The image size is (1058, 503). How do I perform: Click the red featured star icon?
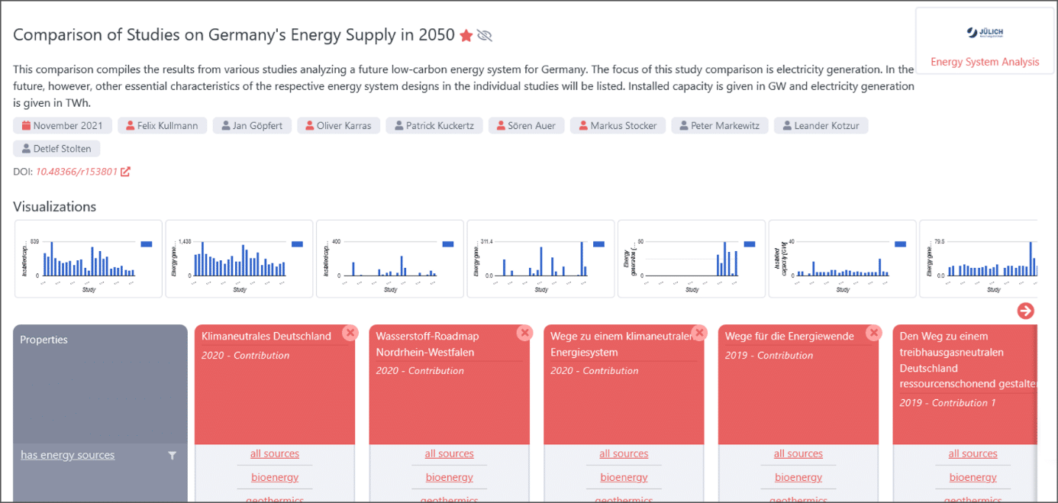(466, 35)
